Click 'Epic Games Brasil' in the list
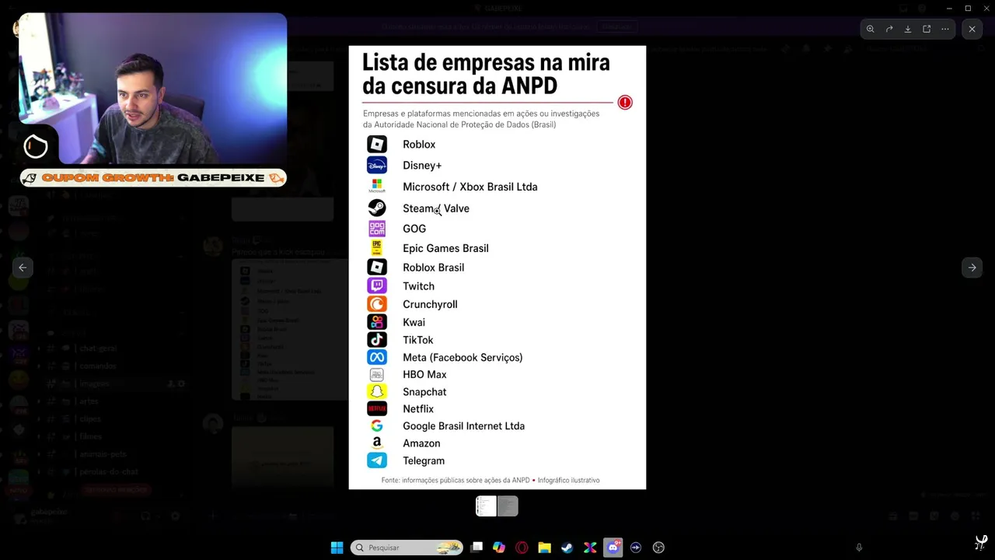 pos(445,248)
